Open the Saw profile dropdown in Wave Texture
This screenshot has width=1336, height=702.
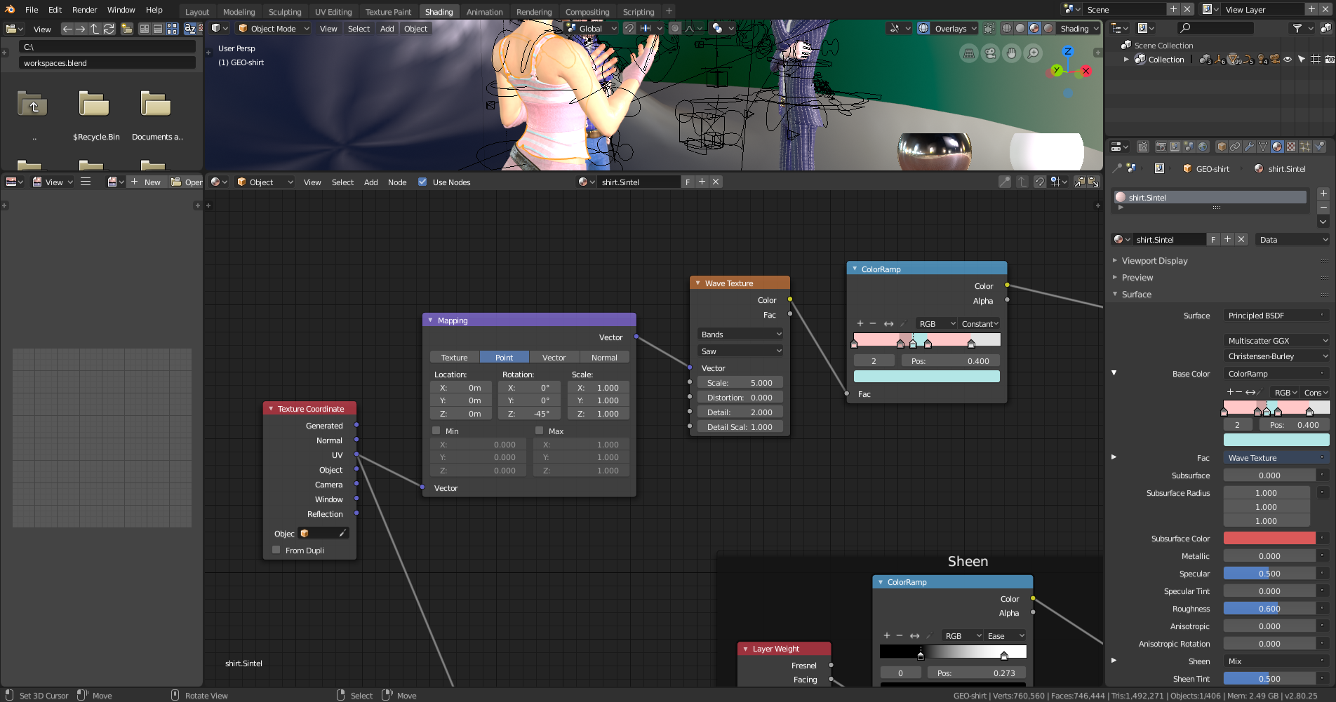[x=740, y=351]
